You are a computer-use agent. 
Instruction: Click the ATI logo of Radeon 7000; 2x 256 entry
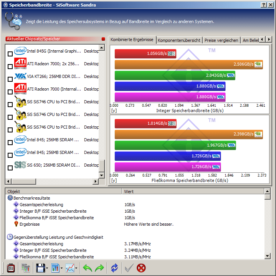[x=20, y=64]
